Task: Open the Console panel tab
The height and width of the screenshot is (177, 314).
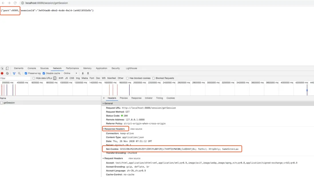Action: point(32,68)
